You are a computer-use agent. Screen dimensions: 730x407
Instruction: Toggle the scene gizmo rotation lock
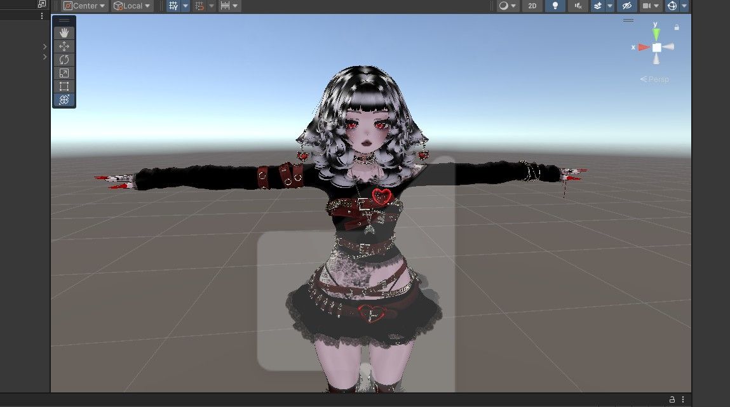pyautogui.click(x=677, y=27)
